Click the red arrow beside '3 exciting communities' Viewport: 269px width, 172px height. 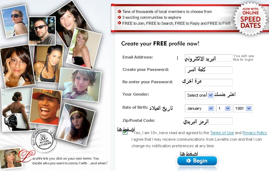click(x=119, y=17)
